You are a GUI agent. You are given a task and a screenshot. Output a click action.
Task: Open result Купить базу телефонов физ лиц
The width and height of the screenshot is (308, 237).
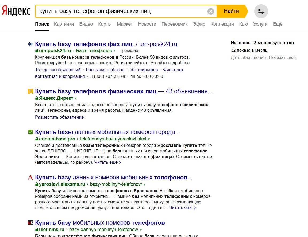[106, 44]
